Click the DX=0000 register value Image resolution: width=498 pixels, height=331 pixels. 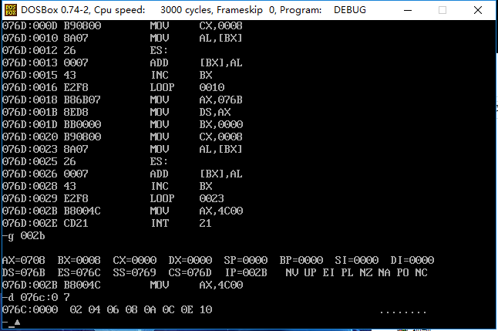(190, 261)
